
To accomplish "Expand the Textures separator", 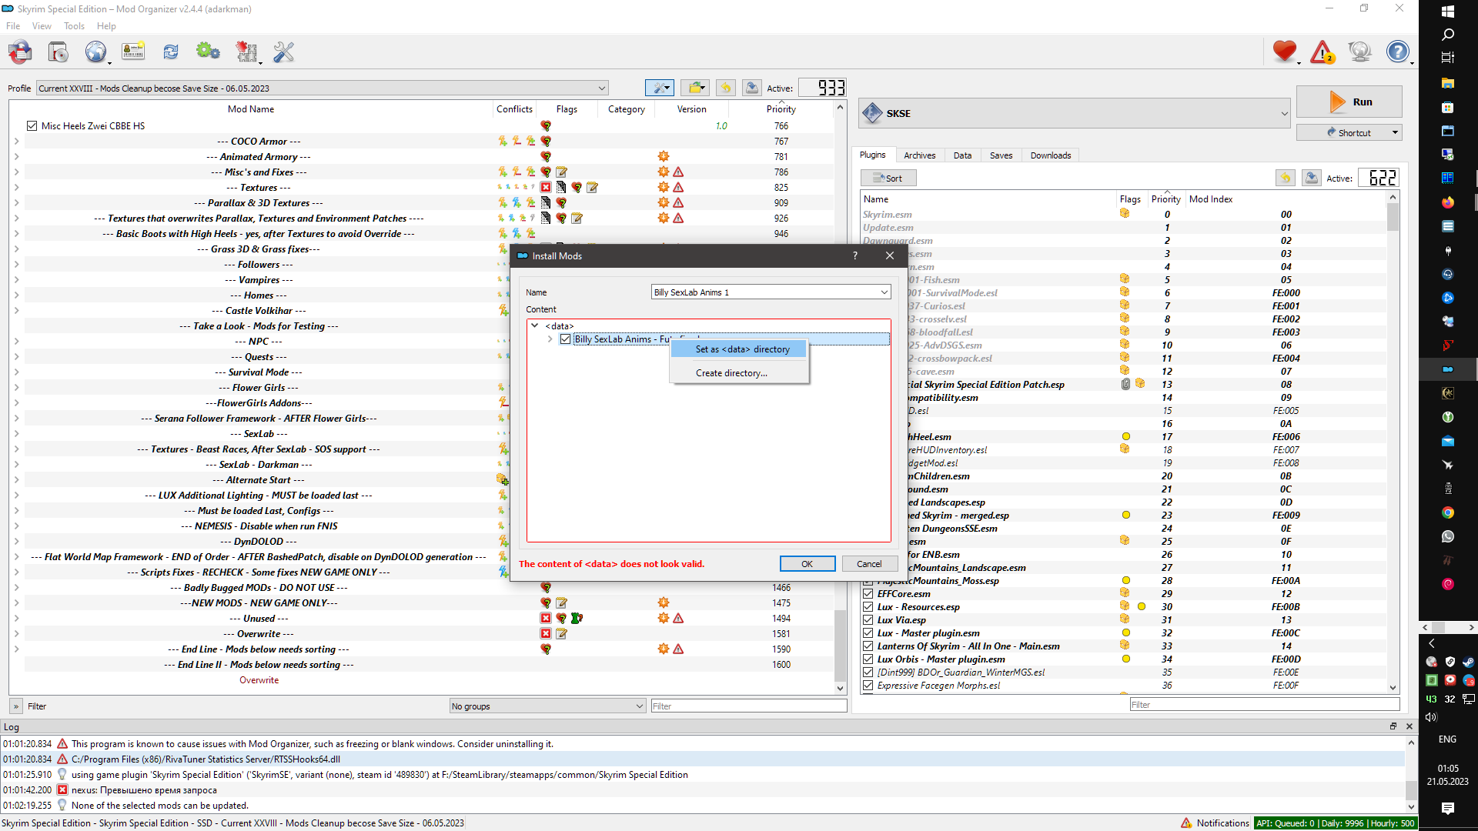I will (16, 188).
